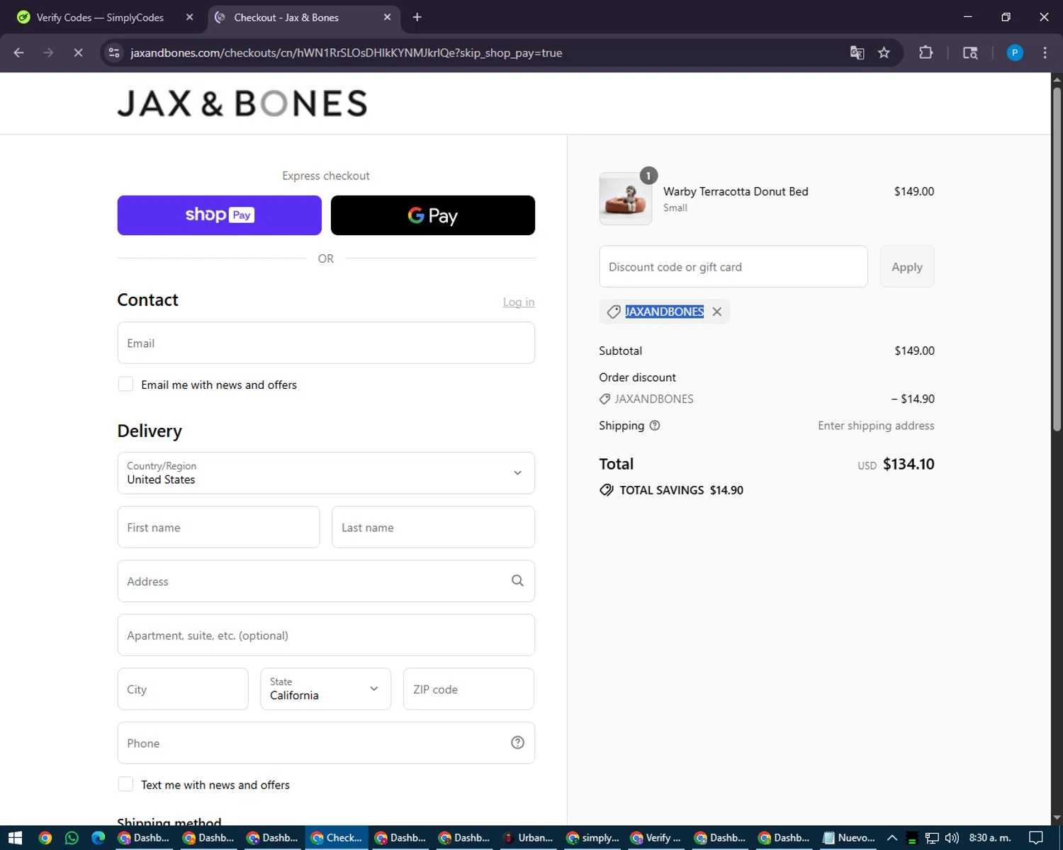Open the Warby Terracotta Donut Bed thumbnail
Screen dimensions: 1063x850
pos(625,199)
